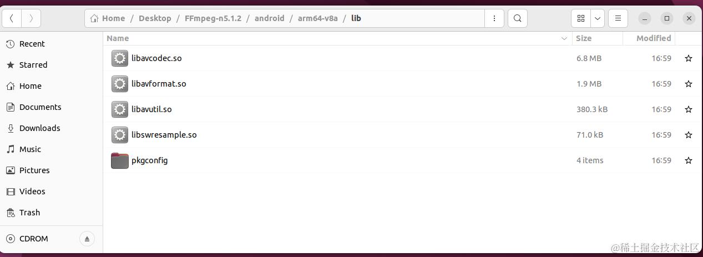Open the view options dropdown arrow

598,18
